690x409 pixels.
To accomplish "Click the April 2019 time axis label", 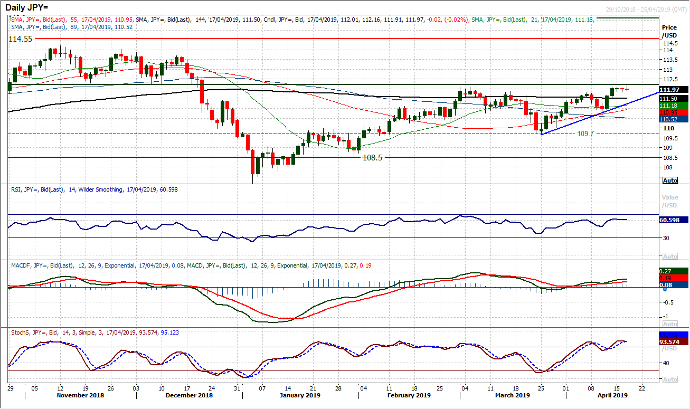I will [x=612, y=395].
